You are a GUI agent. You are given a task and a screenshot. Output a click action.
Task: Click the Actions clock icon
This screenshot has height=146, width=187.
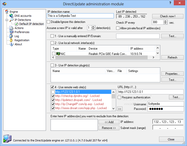pos(11,28)
